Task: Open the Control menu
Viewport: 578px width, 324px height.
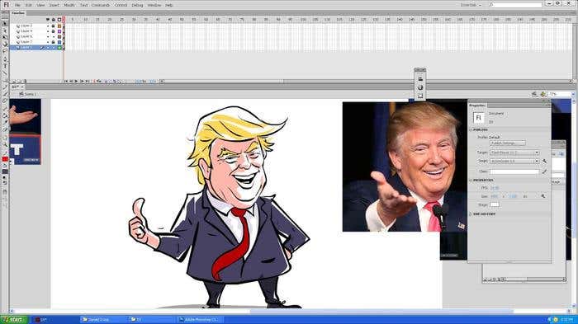Action: click(x=121, y=5)
